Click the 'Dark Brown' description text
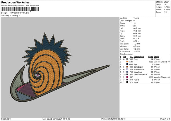This screenshot has width=171, height=121. 139,67
